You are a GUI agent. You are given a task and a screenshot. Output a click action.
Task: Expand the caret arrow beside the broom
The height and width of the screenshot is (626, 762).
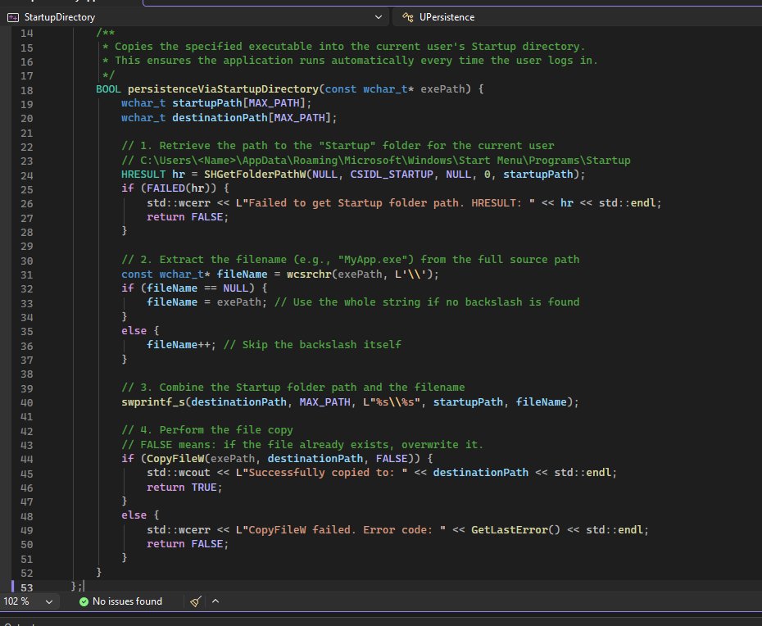click(215, 601)
